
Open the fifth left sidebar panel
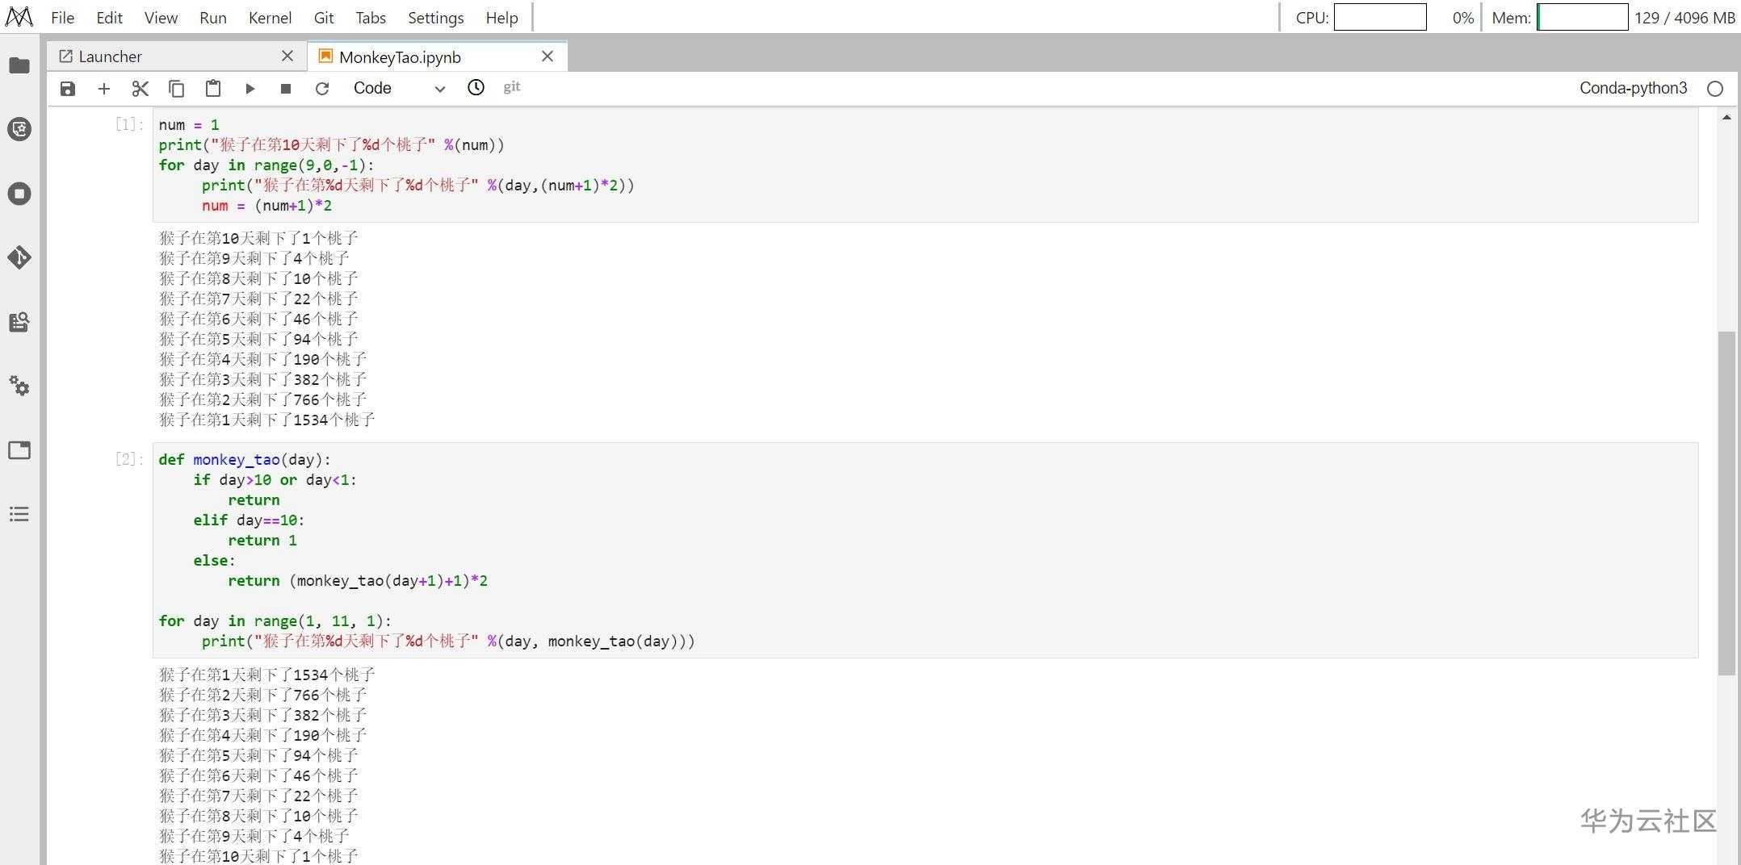(19, 322)
